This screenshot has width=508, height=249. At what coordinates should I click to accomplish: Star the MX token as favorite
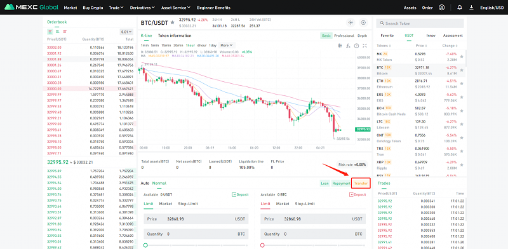(x=462, y=57)
